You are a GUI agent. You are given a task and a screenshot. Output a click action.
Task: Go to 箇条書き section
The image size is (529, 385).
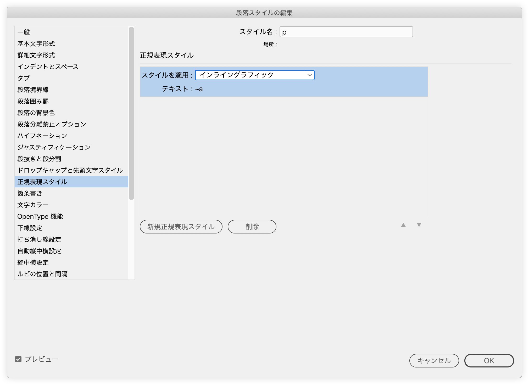pyautogui.click(x=30, y=193)
